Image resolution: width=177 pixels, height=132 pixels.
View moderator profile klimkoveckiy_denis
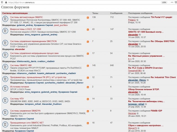point(27,61)
